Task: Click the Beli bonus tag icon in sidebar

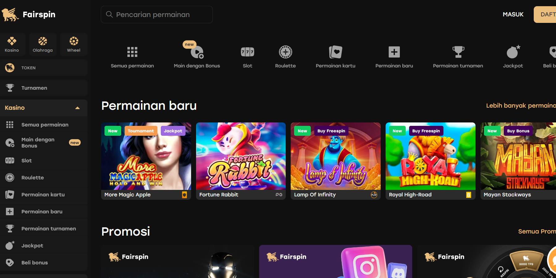Action: point(10,263)
